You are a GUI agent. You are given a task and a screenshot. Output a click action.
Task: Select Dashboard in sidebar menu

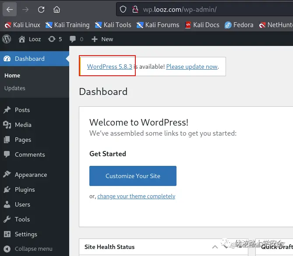[x=35, y=59]
